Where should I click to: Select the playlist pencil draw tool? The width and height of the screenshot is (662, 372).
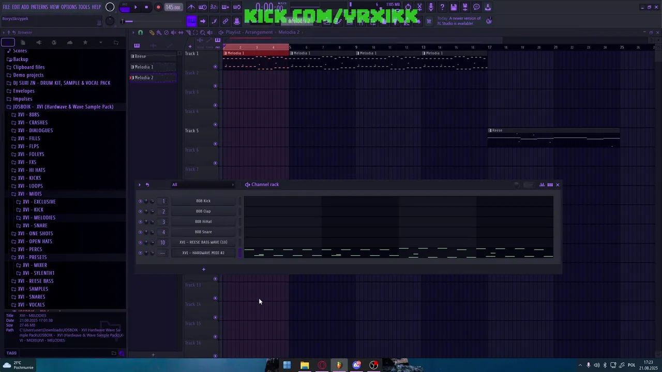coord(152,33)
